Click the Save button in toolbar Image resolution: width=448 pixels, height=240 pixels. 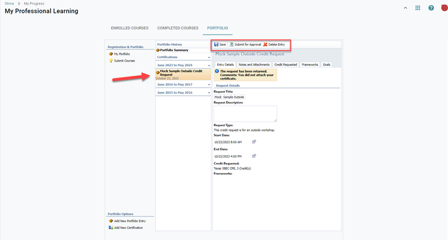[220, 45]
